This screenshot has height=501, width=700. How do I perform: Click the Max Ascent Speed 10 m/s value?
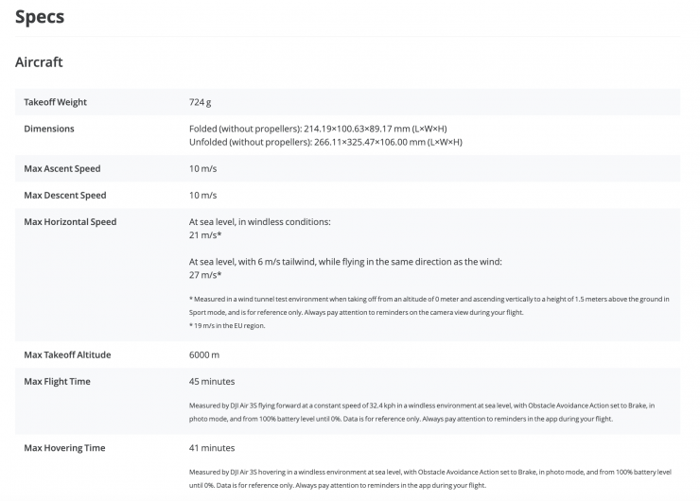204,168
